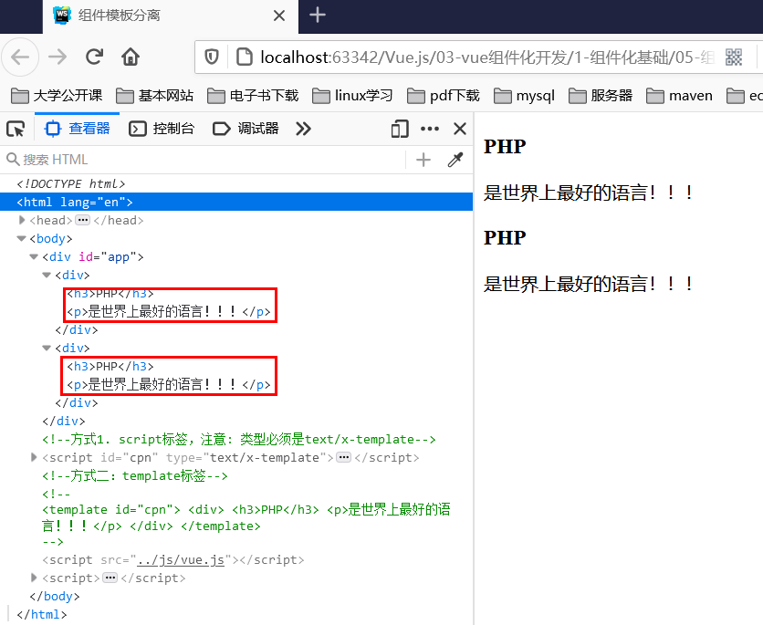The height and width of the screenshot is (625, 763).
Task: Open a new browser tab
Action: (318, 16)
